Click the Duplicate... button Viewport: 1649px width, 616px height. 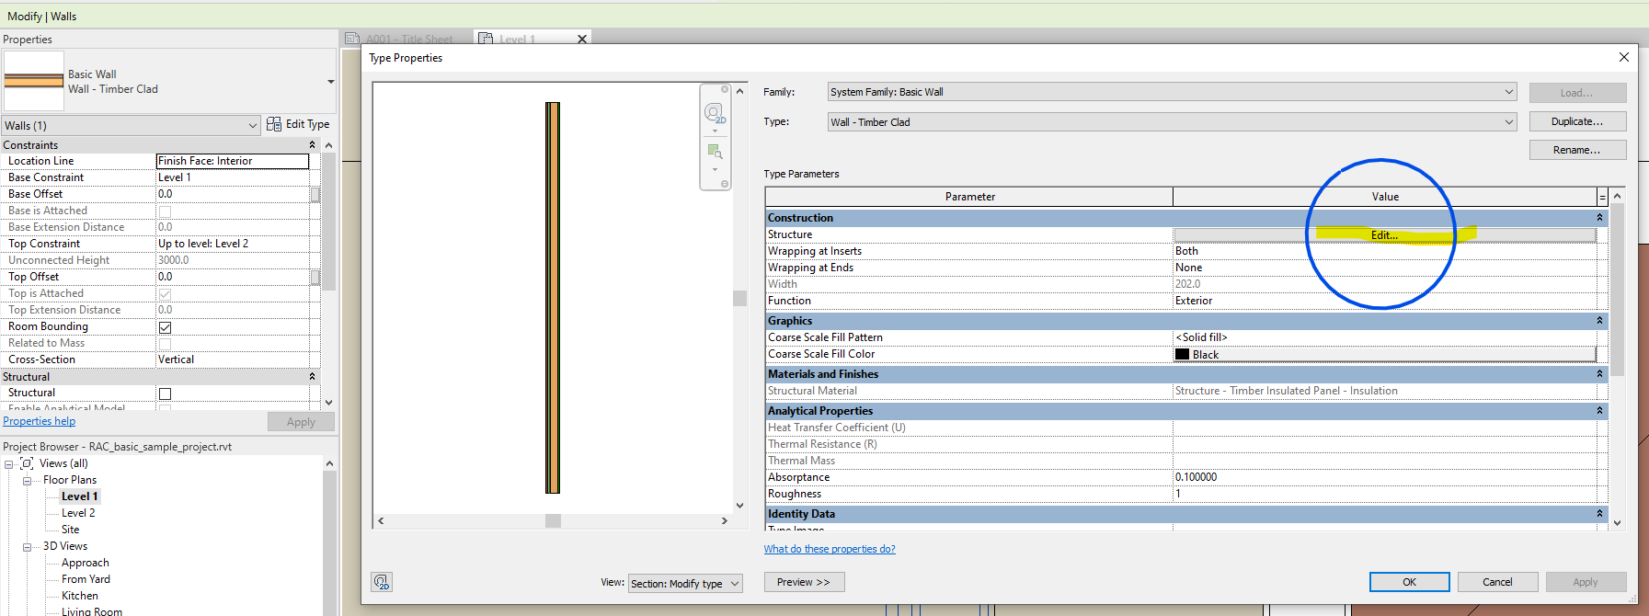point(1577,121)
